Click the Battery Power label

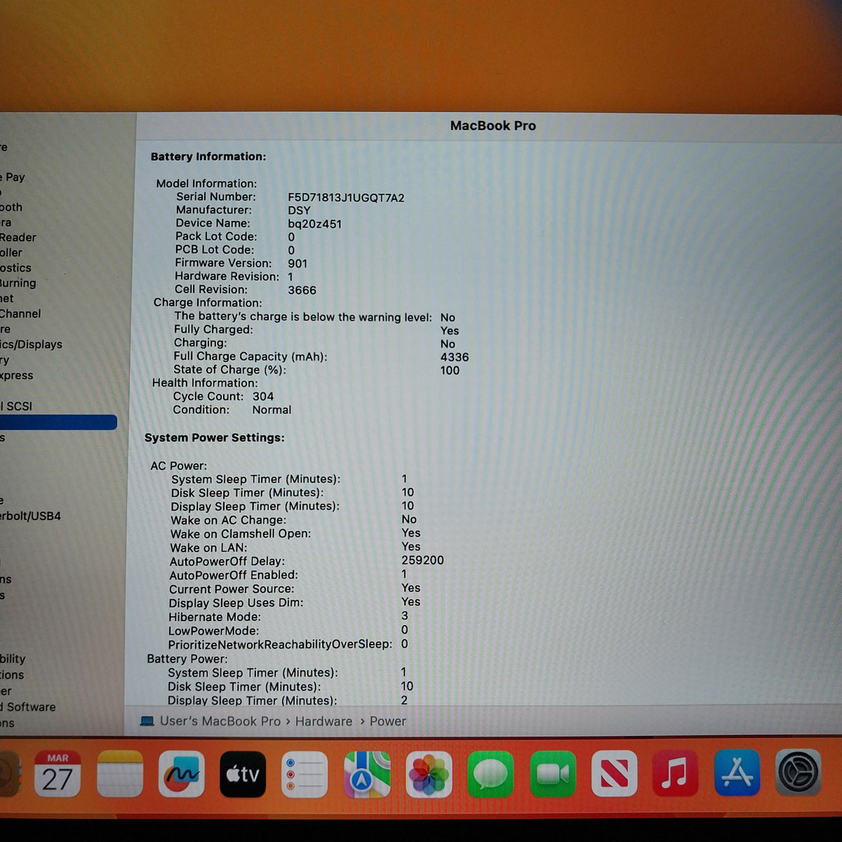[187, 659]
